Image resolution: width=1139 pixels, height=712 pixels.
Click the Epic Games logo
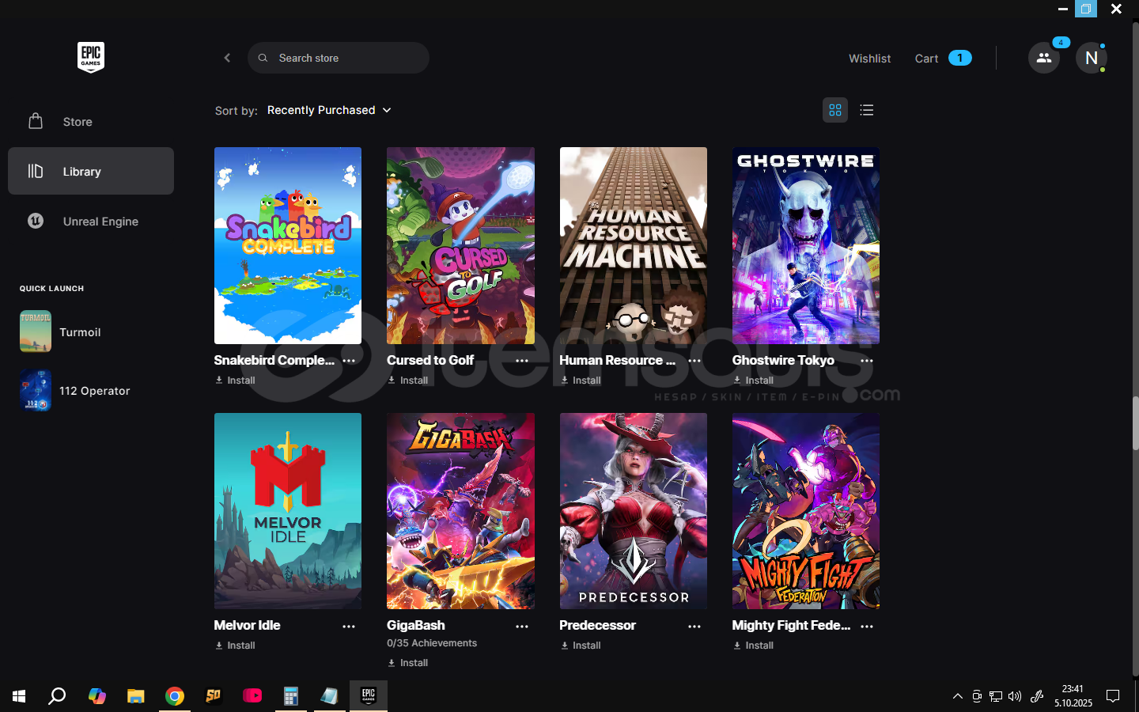point(91,57)
